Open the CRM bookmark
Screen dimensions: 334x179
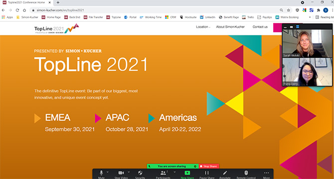[170, 17]
